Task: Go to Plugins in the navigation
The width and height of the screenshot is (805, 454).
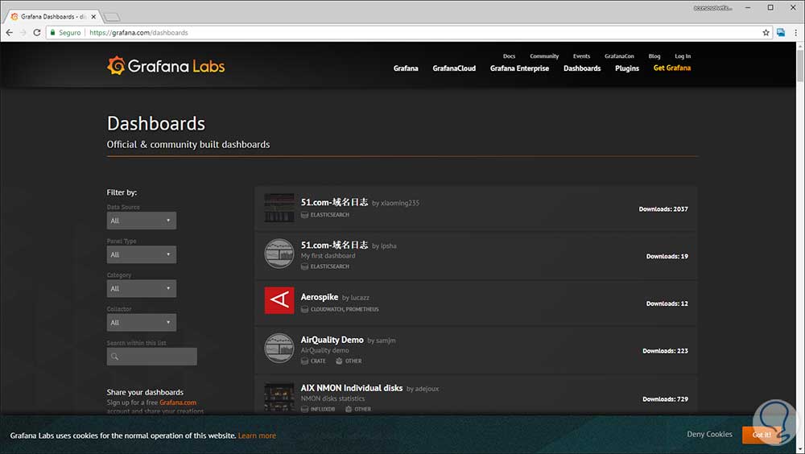Action: pos(627,68)
